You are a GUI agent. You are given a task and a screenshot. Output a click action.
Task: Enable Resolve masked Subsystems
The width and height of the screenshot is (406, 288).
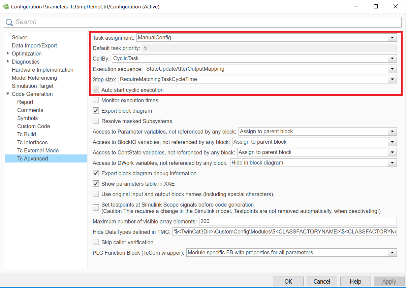[x=96, y=121]
